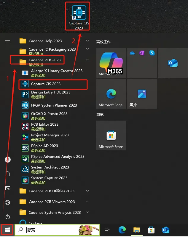Click the OneDrive icon in tile group
The width and height of the screenshot is (188, 237).
click(132, 53)
